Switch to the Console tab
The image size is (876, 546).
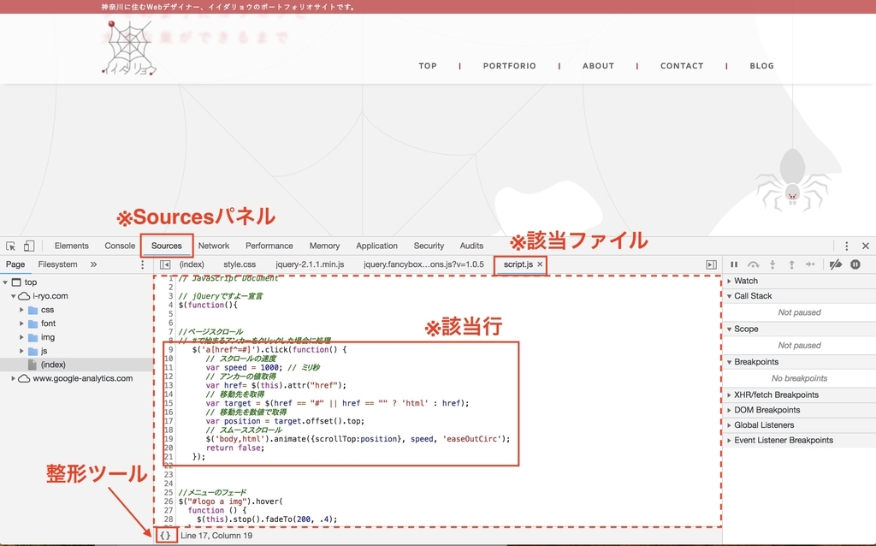120,246
